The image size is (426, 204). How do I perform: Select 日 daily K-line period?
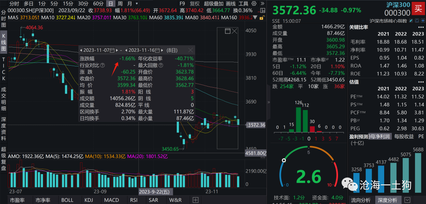110,4
